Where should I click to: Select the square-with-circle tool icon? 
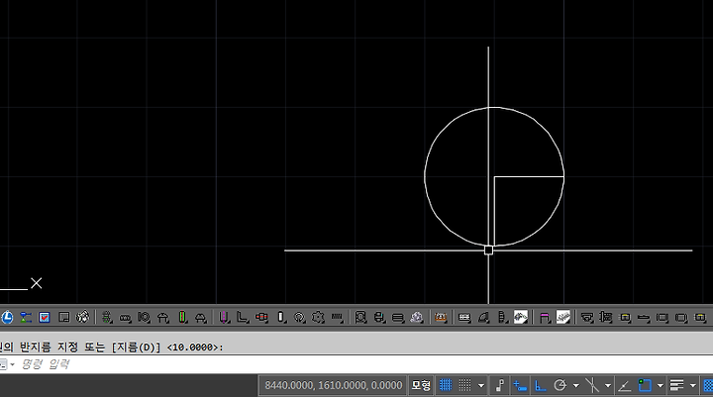360,317
